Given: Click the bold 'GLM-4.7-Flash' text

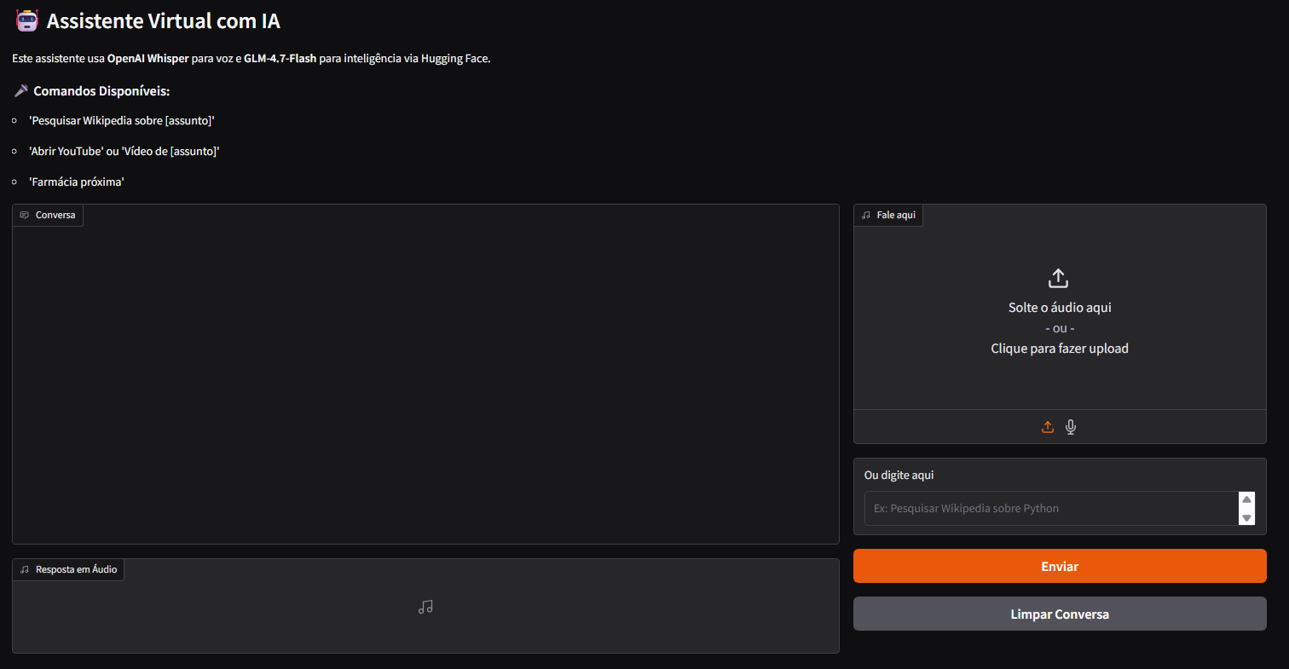Looking at the screenshot, I should 280,59.
